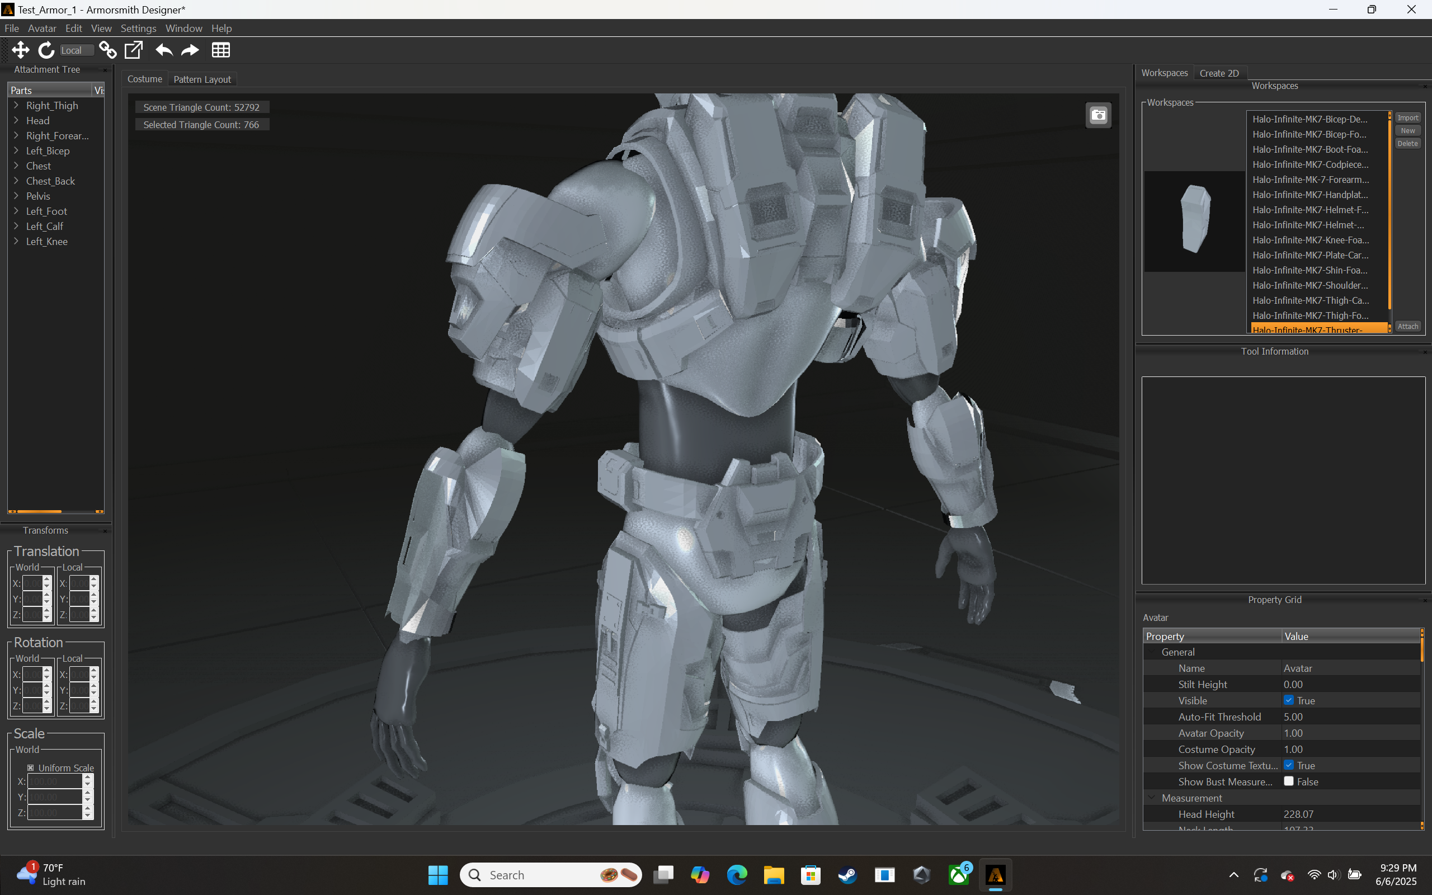Open the volume control in tray
This screenshot has width=1432, height=895.
(x=1333, y=875)
